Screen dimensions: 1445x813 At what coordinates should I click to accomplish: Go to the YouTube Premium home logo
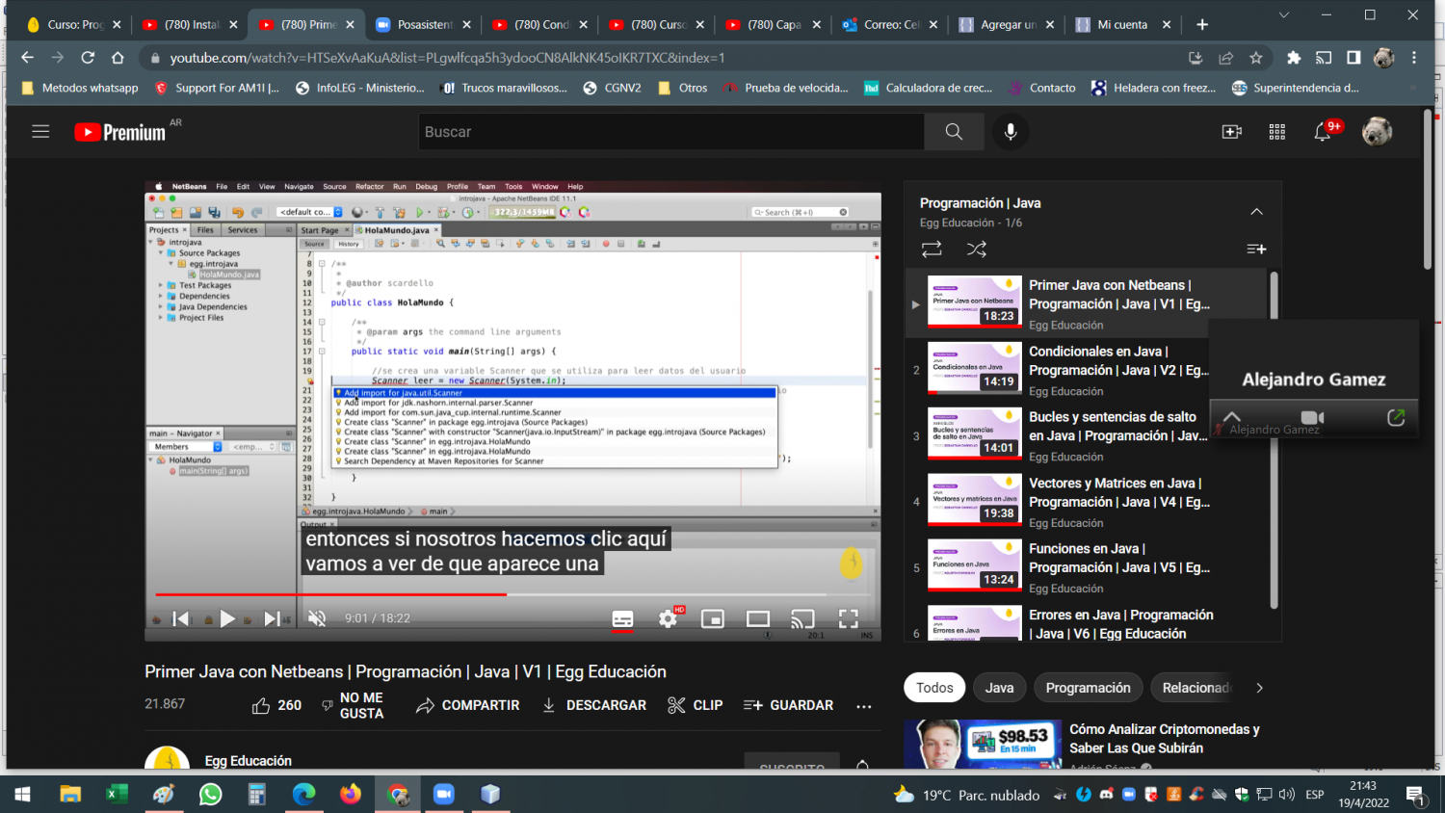pos(119,132)
